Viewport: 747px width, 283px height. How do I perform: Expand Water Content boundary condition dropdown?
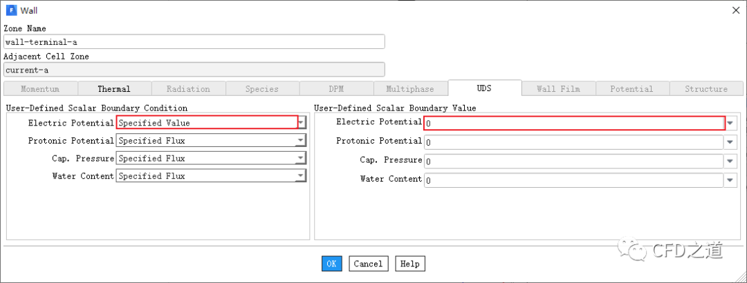[x=301, y=176]
